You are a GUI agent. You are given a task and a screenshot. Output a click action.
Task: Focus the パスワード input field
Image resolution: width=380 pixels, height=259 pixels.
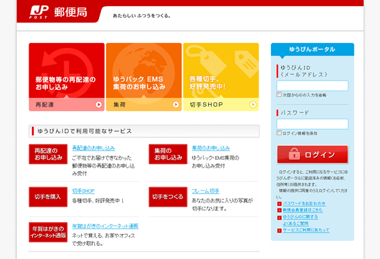pyautogui.click(x=312, y=124)
